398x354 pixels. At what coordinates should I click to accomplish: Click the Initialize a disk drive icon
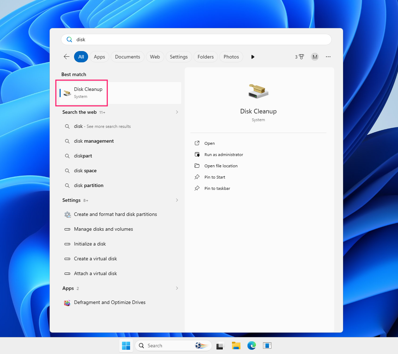pyautogui.click(x=67, y=244)
